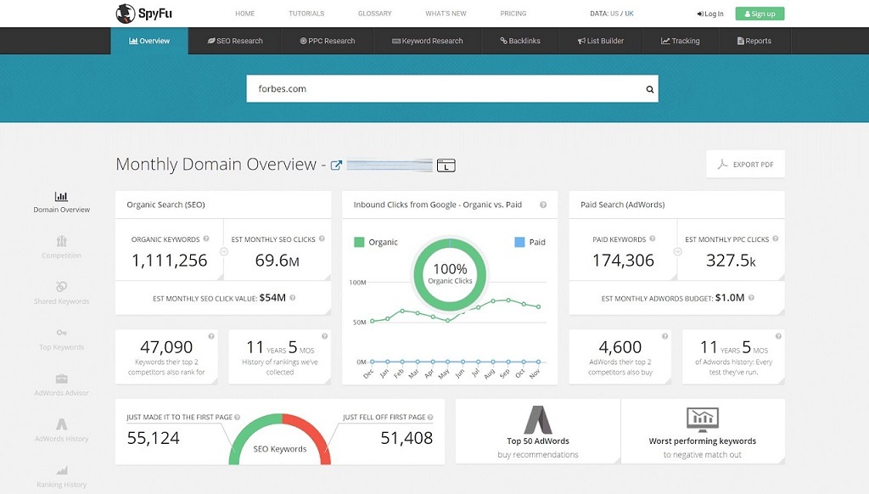
Task: Open the Domain Overview sidebar icon
Action: [x=61, y=196]
